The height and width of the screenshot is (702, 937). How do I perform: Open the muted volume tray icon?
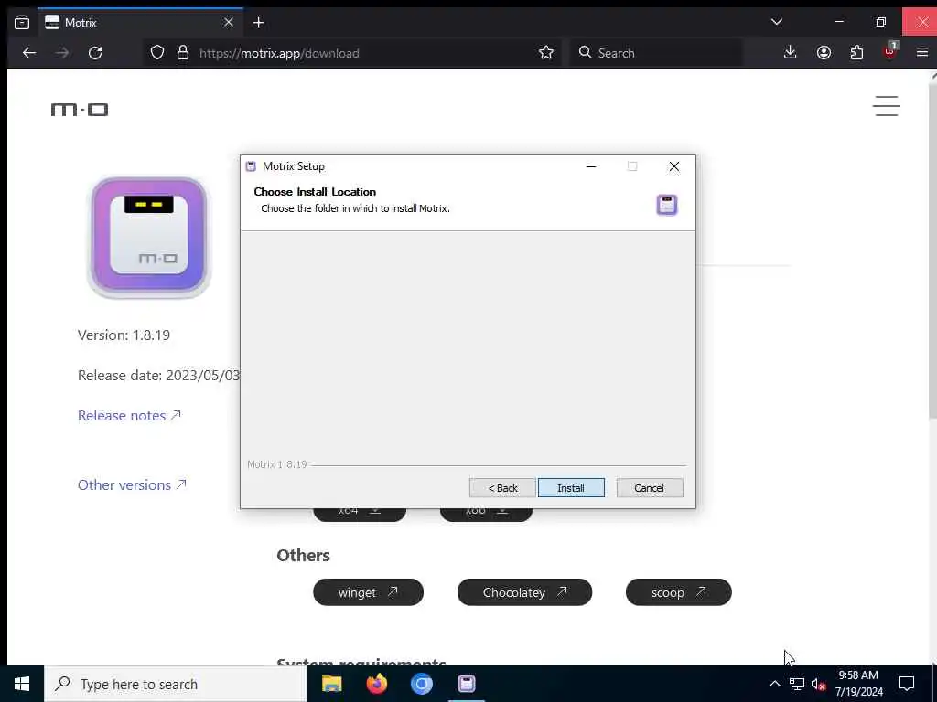coord(818,685)
